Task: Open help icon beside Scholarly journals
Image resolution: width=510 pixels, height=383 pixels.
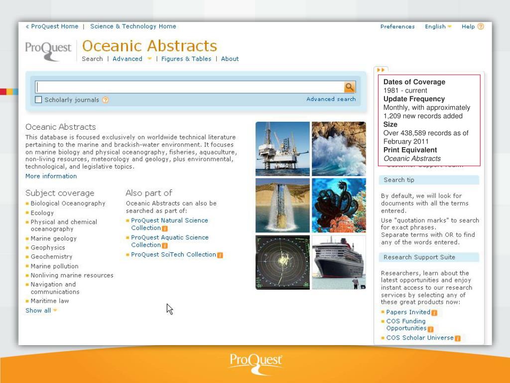Action: coord(106,100)
